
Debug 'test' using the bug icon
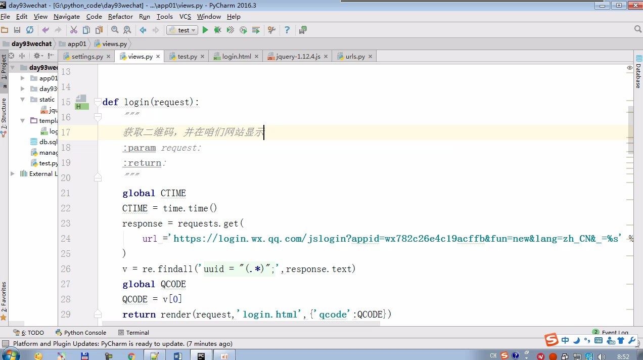pos(218,30)
